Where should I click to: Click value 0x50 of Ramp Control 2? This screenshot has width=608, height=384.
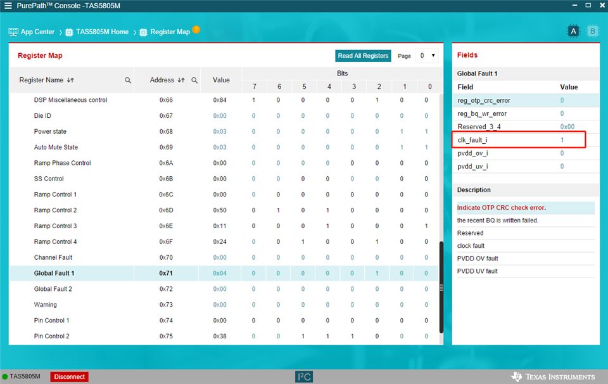pos(220,210)
